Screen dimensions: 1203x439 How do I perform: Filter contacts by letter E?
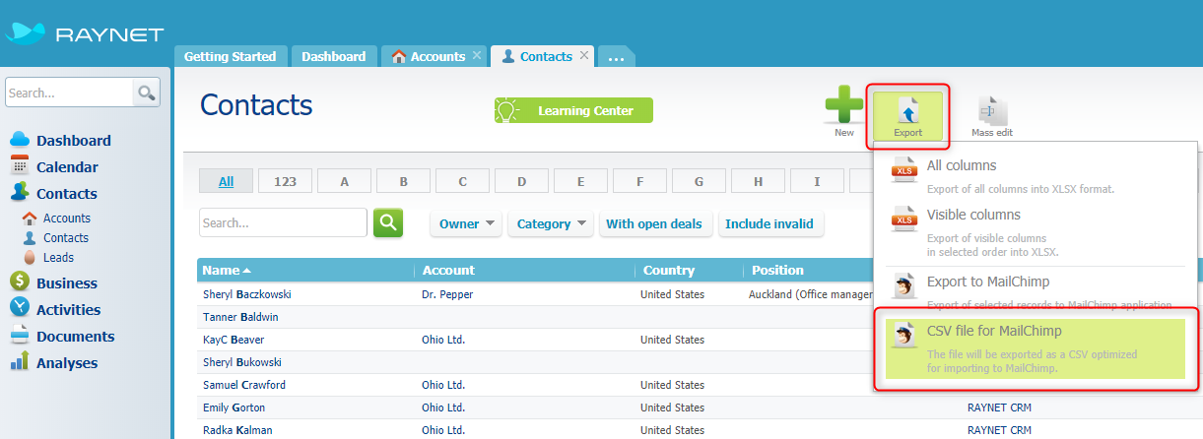[580, 181]
